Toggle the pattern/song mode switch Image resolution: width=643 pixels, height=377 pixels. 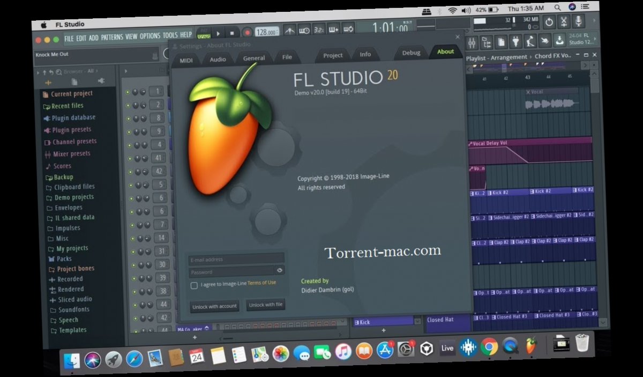[x=203, y=33]
